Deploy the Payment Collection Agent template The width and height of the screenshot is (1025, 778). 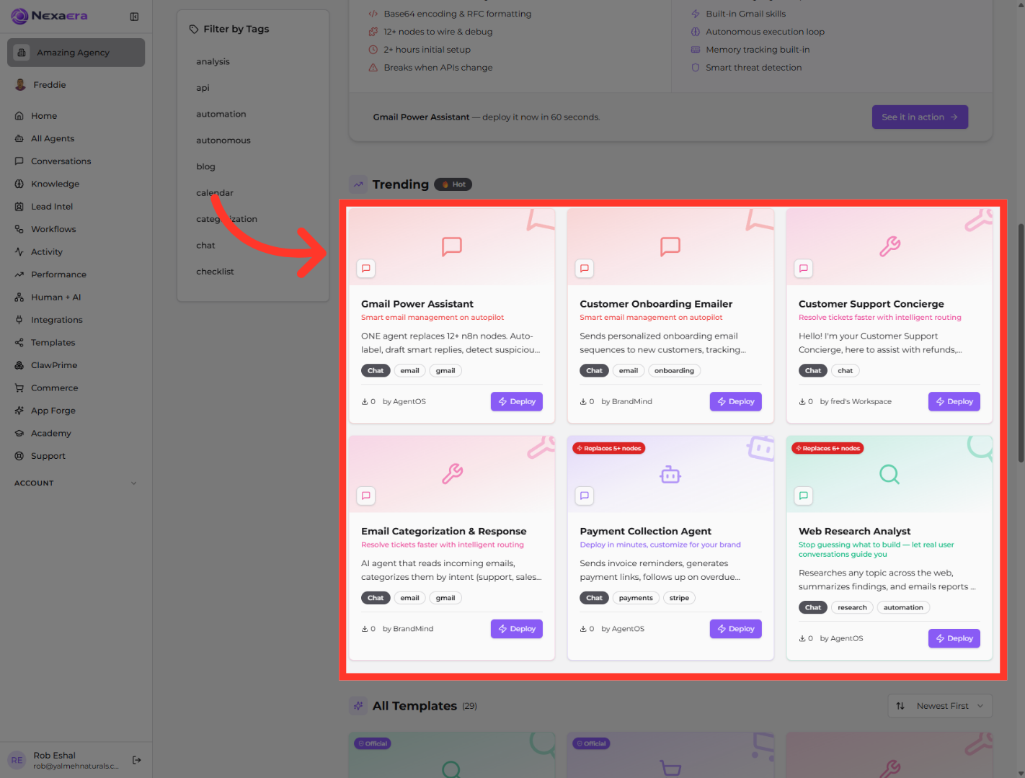coord(735,629)
